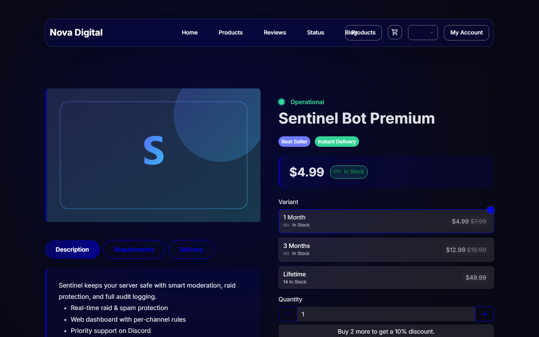Choose the Lifetime variant
The image size is (539, 337).
click(x=386, y=277)
